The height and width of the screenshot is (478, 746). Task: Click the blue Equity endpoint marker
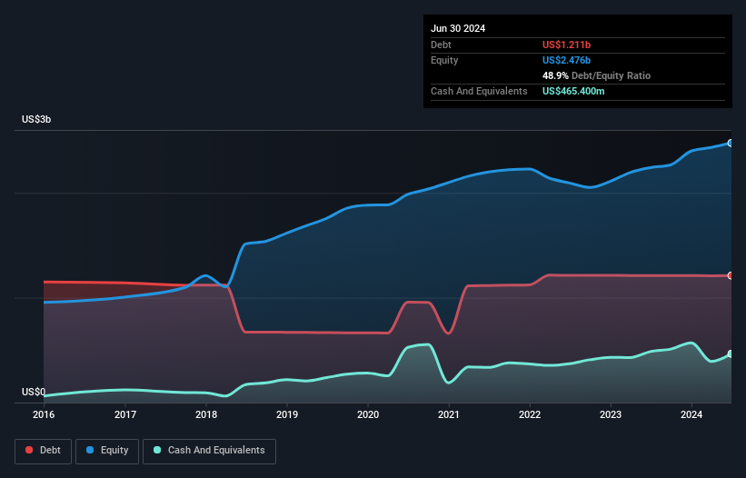pos(731,144)
